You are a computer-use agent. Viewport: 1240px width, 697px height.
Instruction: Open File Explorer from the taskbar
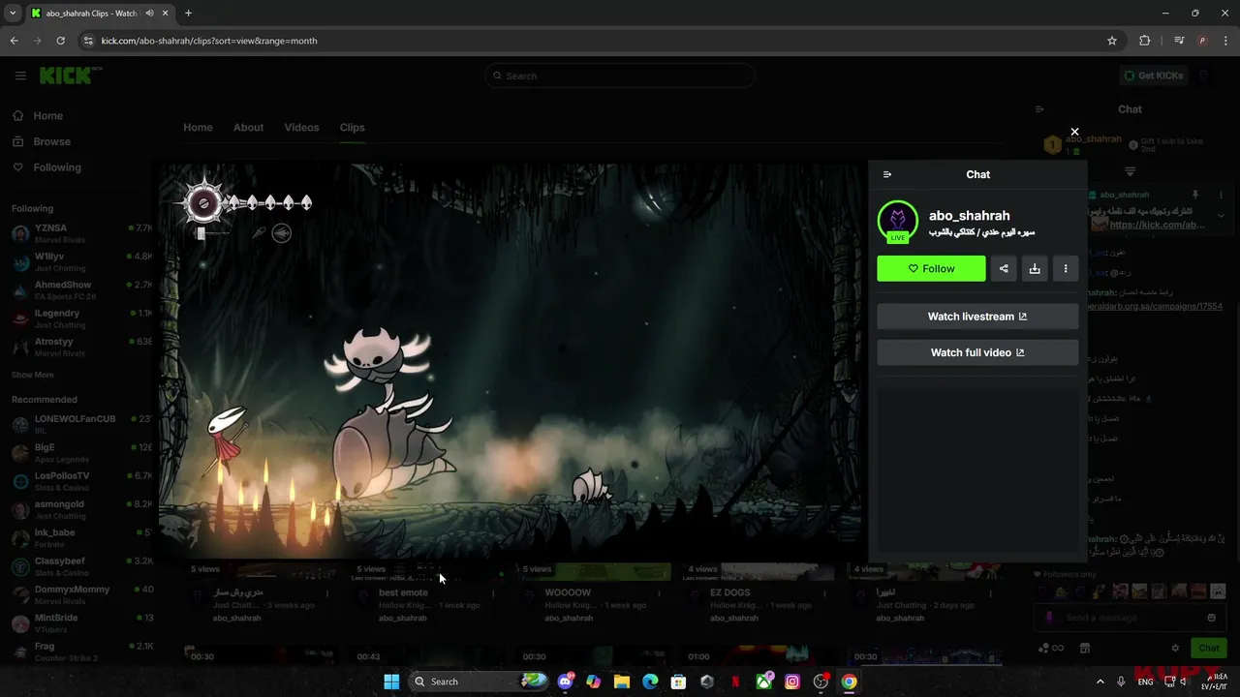pos(622,682)
